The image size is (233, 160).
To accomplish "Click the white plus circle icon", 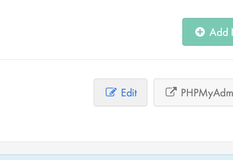I will pos(200,32).
